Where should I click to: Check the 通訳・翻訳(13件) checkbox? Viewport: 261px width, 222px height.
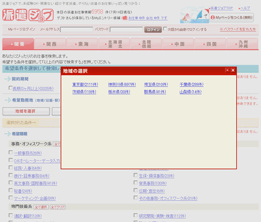(x=11, y=215)
